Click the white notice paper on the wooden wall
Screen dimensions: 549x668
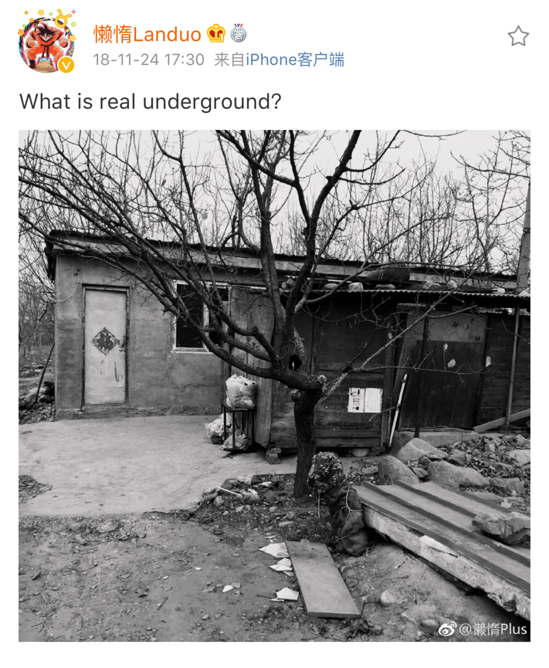pyautogui.click(x=364, y=400)
